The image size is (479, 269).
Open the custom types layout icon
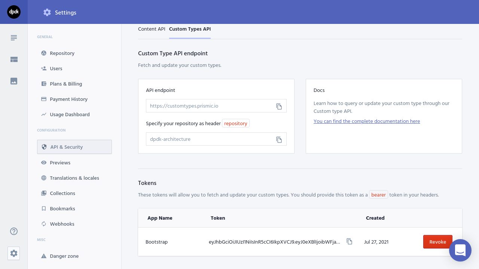click(x=14, y=59)
